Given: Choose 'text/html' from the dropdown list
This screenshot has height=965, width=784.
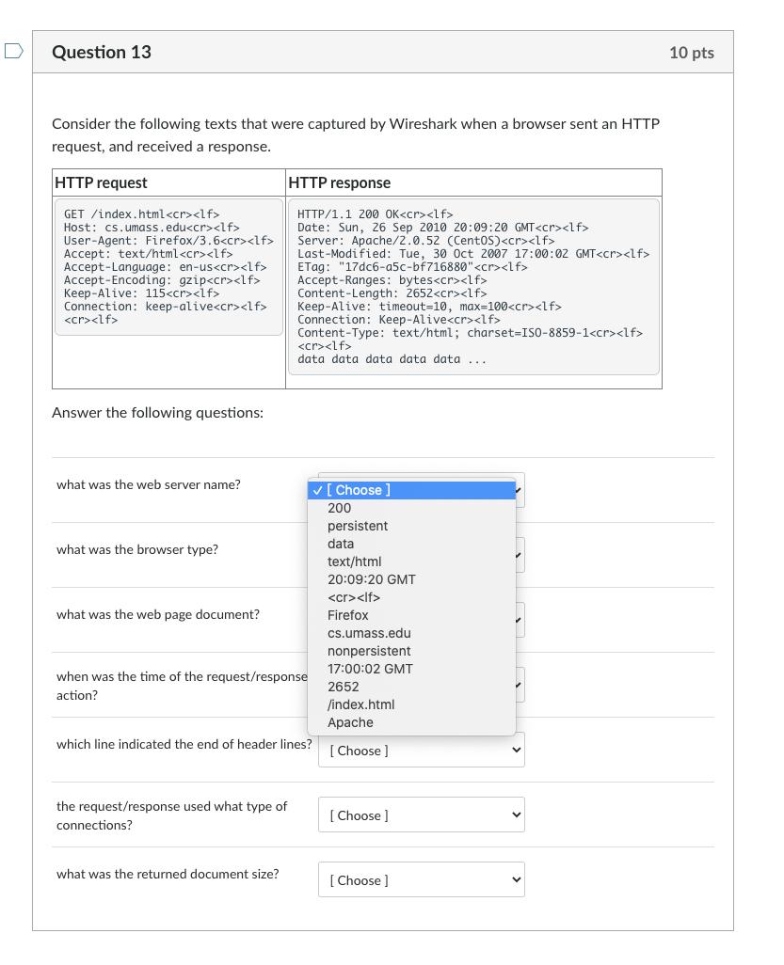Looking at the screenshot, I should point(411,562).
